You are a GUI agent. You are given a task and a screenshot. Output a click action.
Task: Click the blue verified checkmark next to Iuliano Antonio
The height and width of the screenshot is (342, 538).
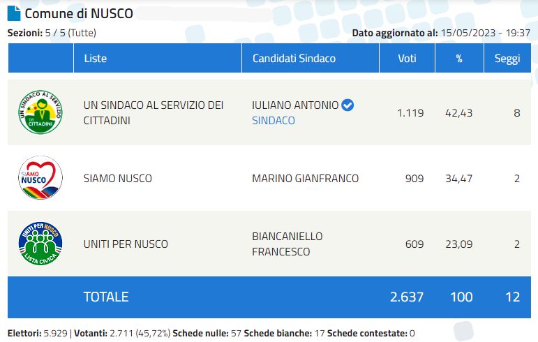coord(348,105)
